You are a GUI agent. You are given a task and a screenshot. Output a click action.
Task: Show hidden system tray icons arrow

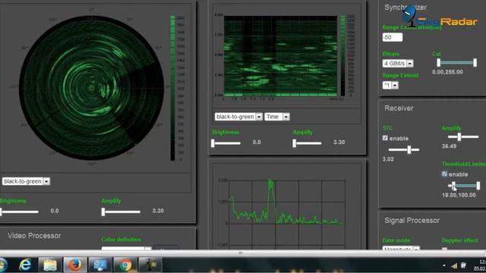pyautogui.click(x=444, y=265)
